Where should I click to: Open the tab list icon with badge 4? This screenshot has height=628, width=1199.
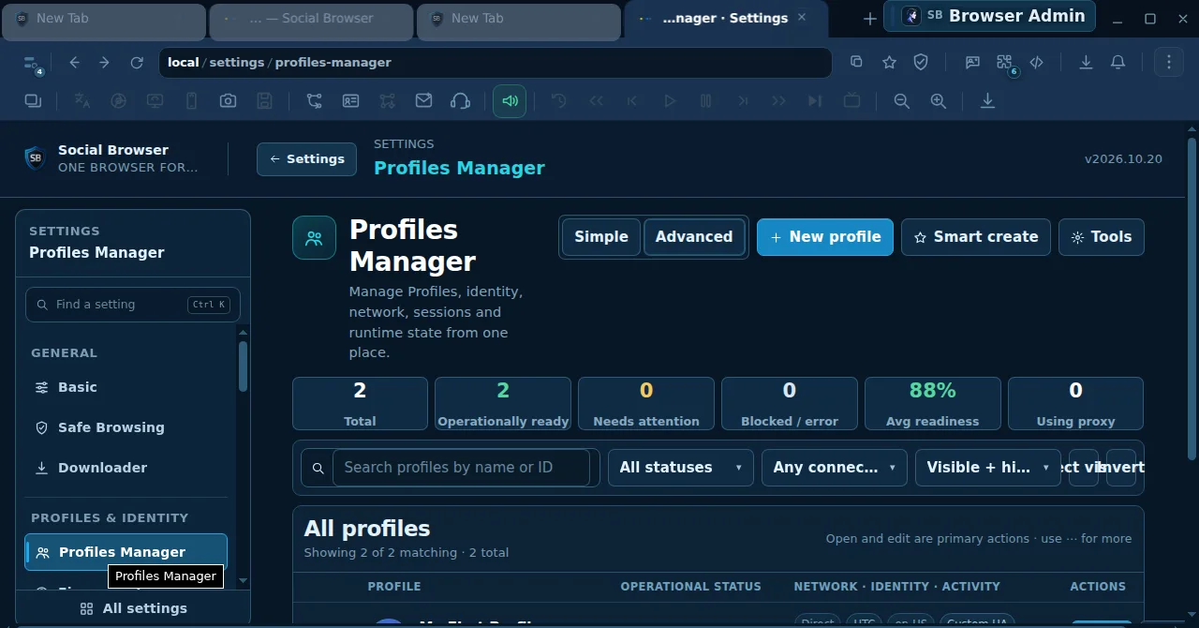coord(33,64)
